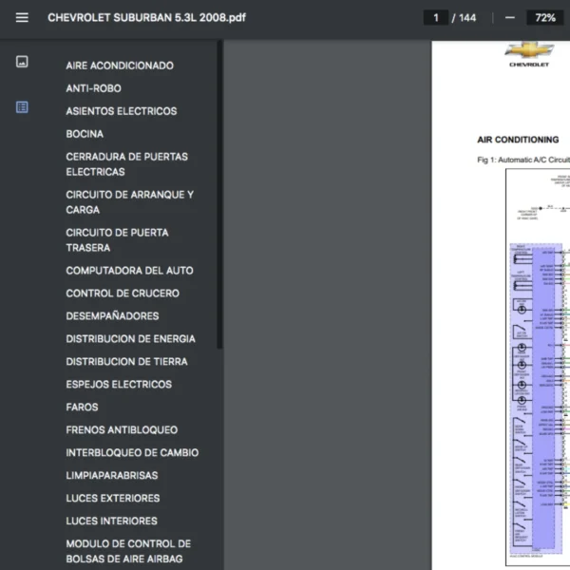
Task: Open ANTI-ROBO bookmark
Action: click(x=93, y=88)
